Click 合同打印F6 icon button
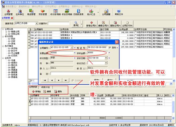Screen dimensions: 176x127 [127, 24]
